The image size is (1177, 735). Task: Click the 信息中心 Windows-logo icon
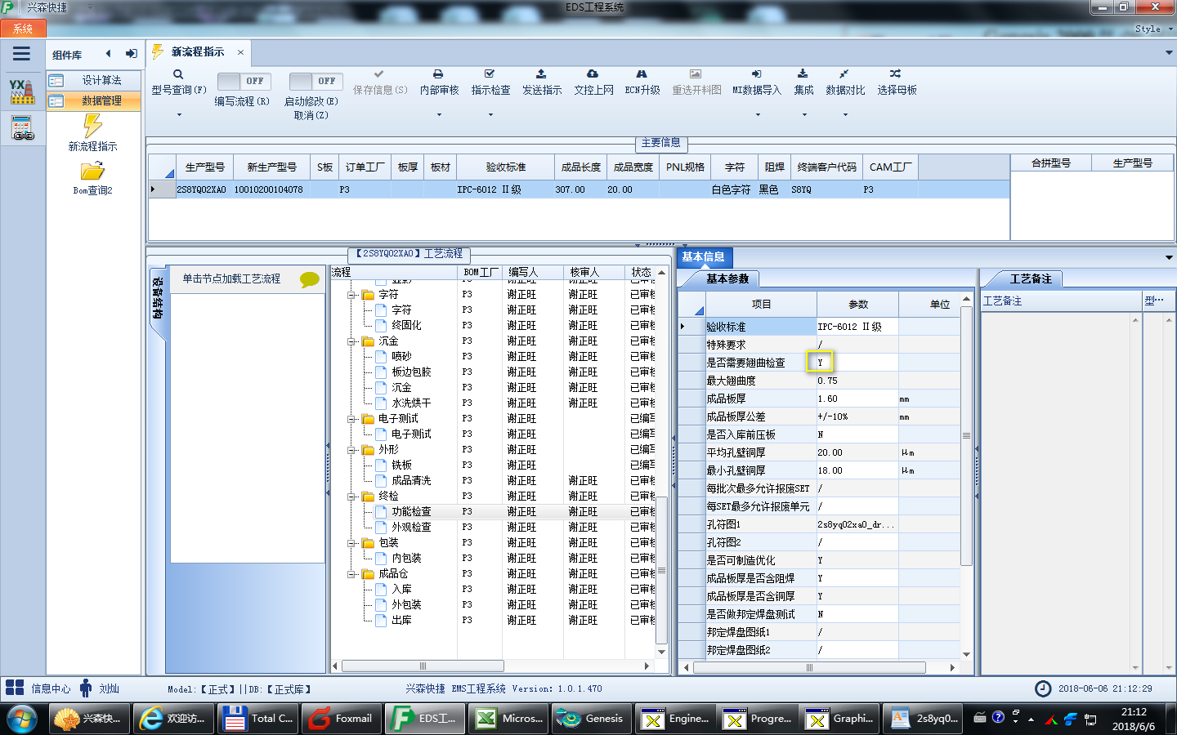15,688
